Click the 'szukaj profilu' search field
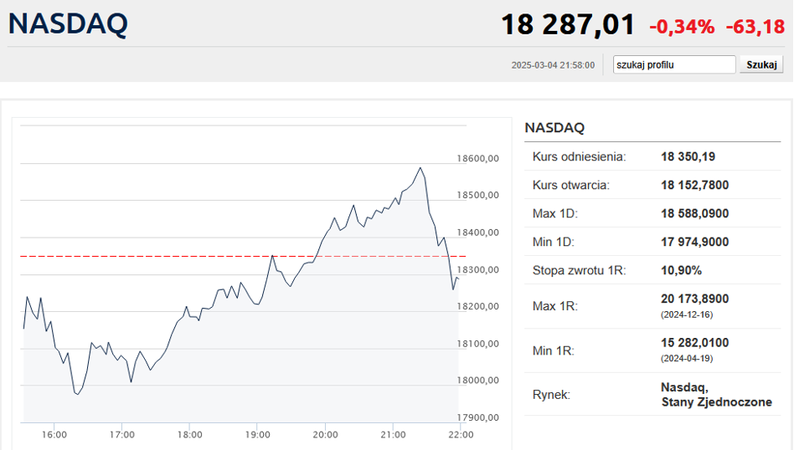The height and width of the screenshot is (450, 794). 674,64
